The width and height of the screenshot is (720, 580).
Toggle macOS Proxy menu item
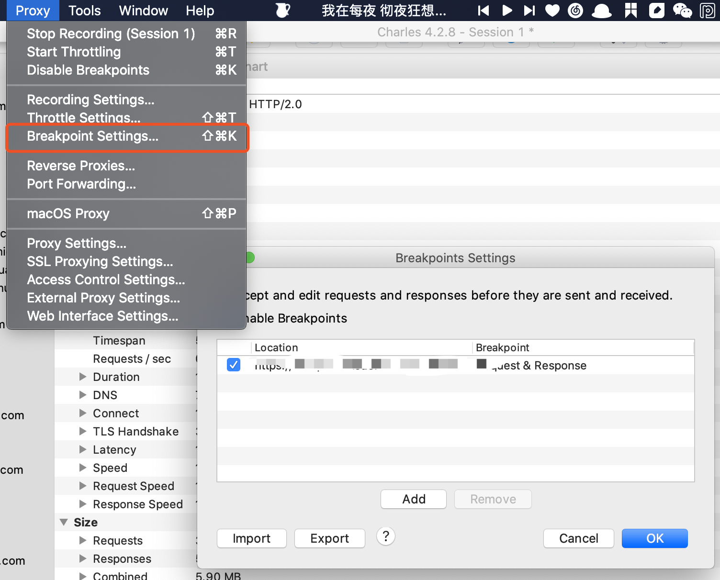126,213
